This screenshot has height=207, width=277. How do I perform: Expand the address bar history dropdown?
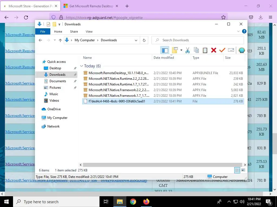click(x=136, y=40)
